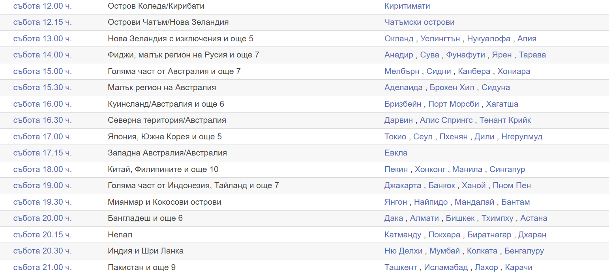Click the Ню Делхи link
609x274 pixels.
(403, 251)
